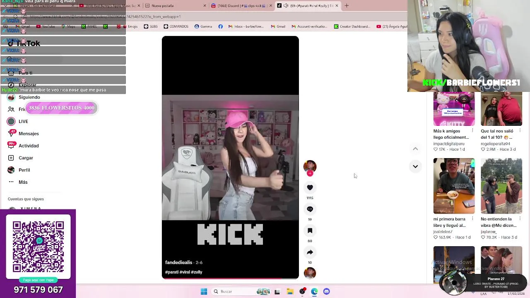Switch to the Discord clips-kick browser tab

[241, 6]
